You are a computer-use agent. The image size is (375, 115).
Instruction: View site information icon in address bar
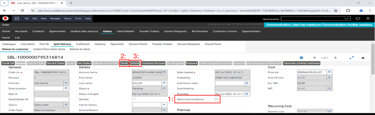click(x=32, y=10)
